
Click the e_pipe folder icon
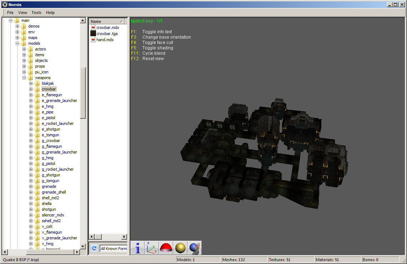(37, 112)
